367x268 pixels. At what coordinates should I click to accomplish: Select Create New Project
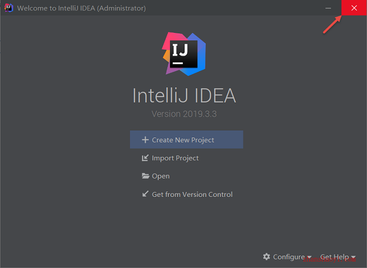pyautogui.click(x=187, y=140)
